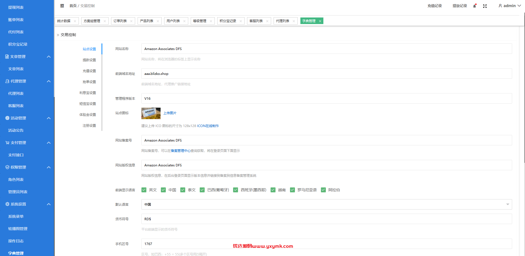Viewport: 525px width, 256px height.
Task: Toggle the 巴西(葡萄牙) checkbox
Action: [x=202, y=190]
